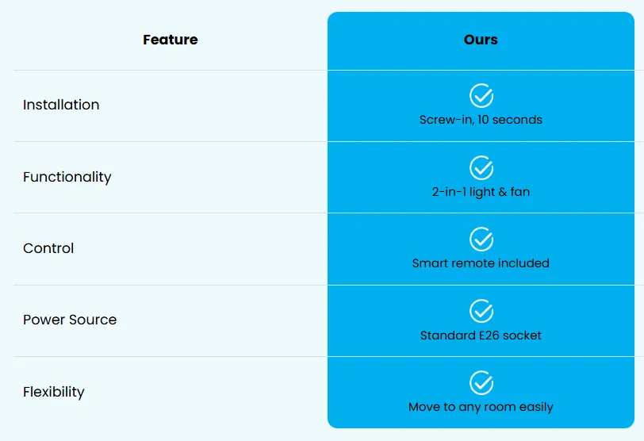
Task: Click the checkmark icon above Smart remote included
Action: pos(481,239)
